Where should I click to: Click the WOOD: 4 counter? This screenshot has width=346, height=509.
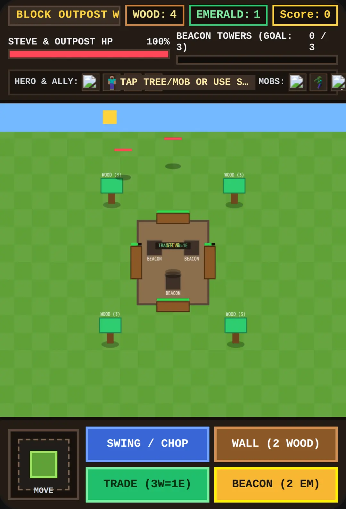click(155, 15)
